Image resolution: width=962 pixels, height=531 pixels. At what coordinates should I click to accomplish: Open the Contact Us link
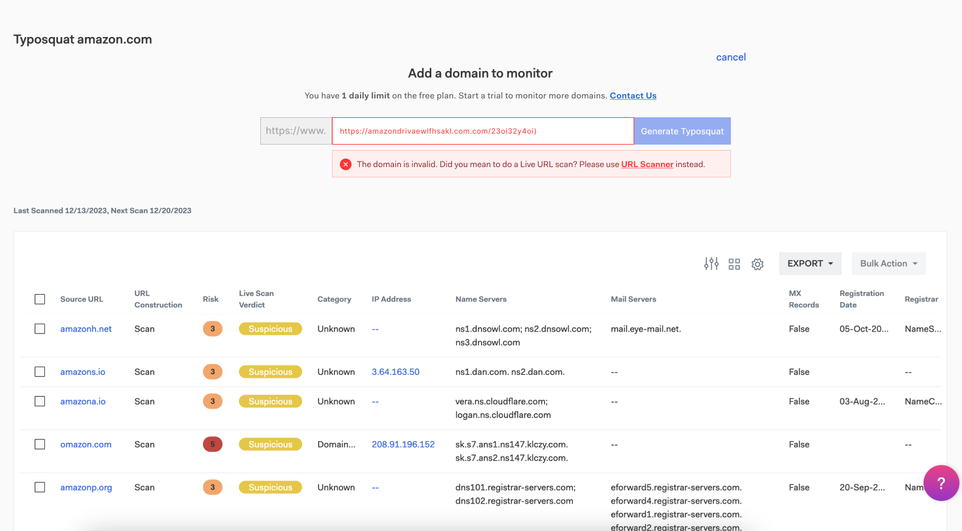(633, 95)
